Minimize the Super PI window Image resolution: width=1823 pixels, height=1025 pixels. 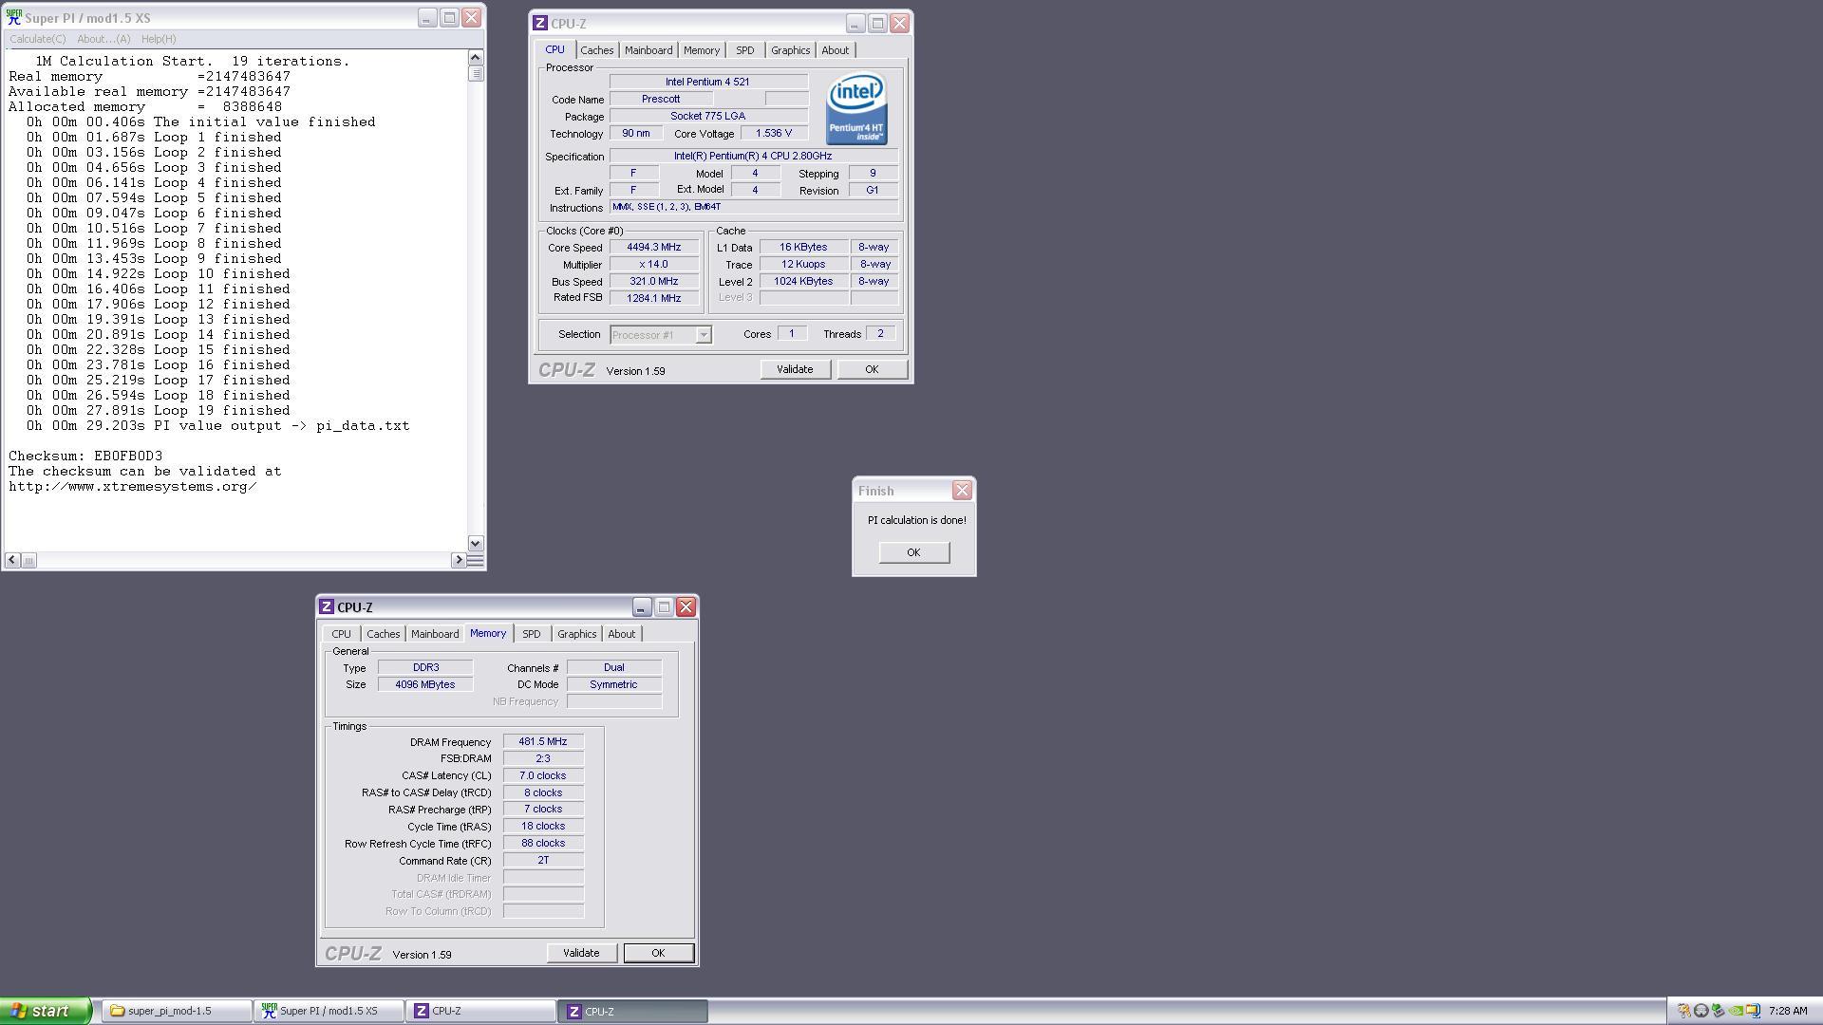coord(427,17)
